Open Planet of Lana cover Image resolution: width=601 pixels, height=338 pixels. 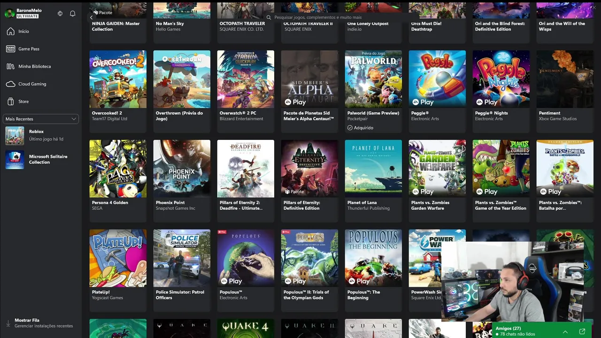pos(373,169)
